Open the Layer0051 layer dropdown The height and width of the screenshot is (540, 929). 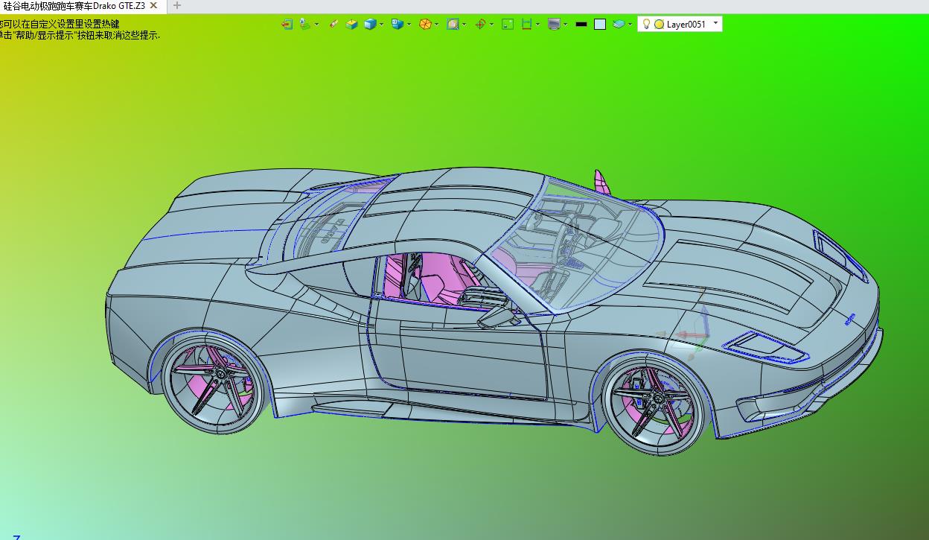[716, 23]
